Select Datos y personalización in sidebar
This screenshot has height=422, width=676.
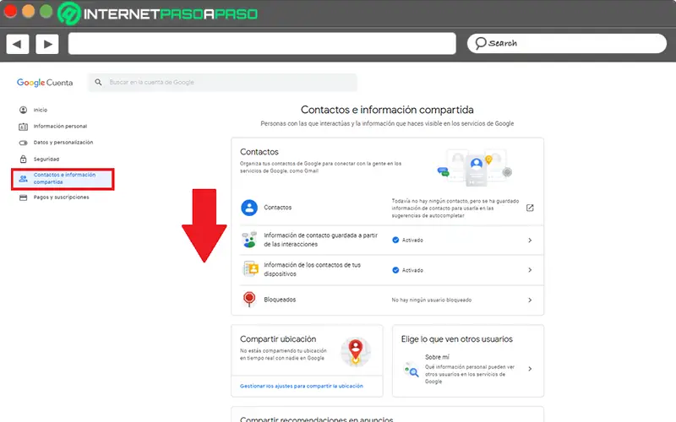63,143
